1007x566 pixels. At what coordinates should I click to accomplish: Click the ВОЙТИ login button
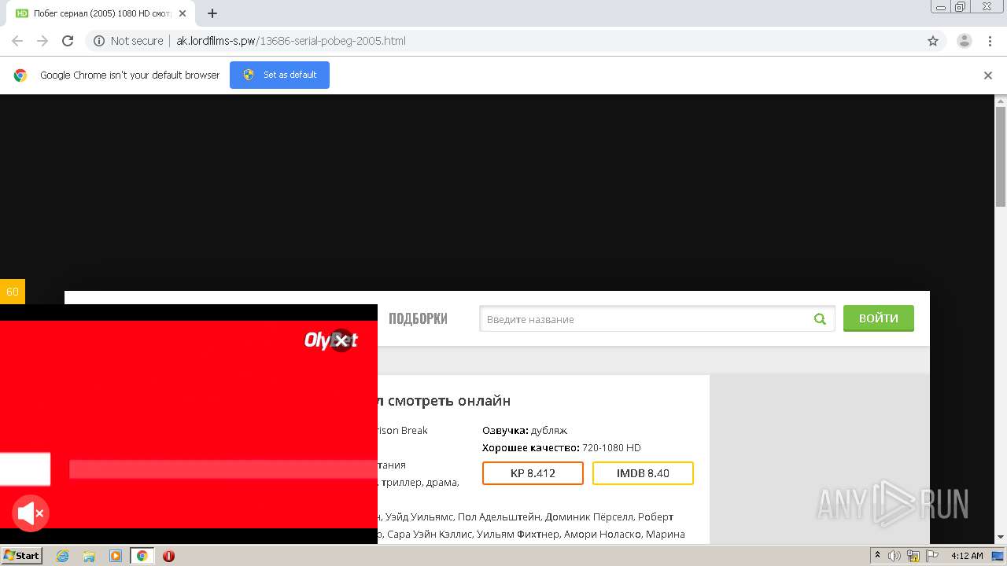click(x=879, y=318)
